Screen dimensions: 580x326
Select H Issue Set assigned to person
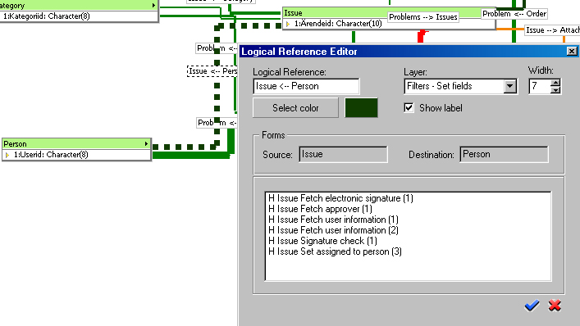pyautogui.click(x=335, y=251)
